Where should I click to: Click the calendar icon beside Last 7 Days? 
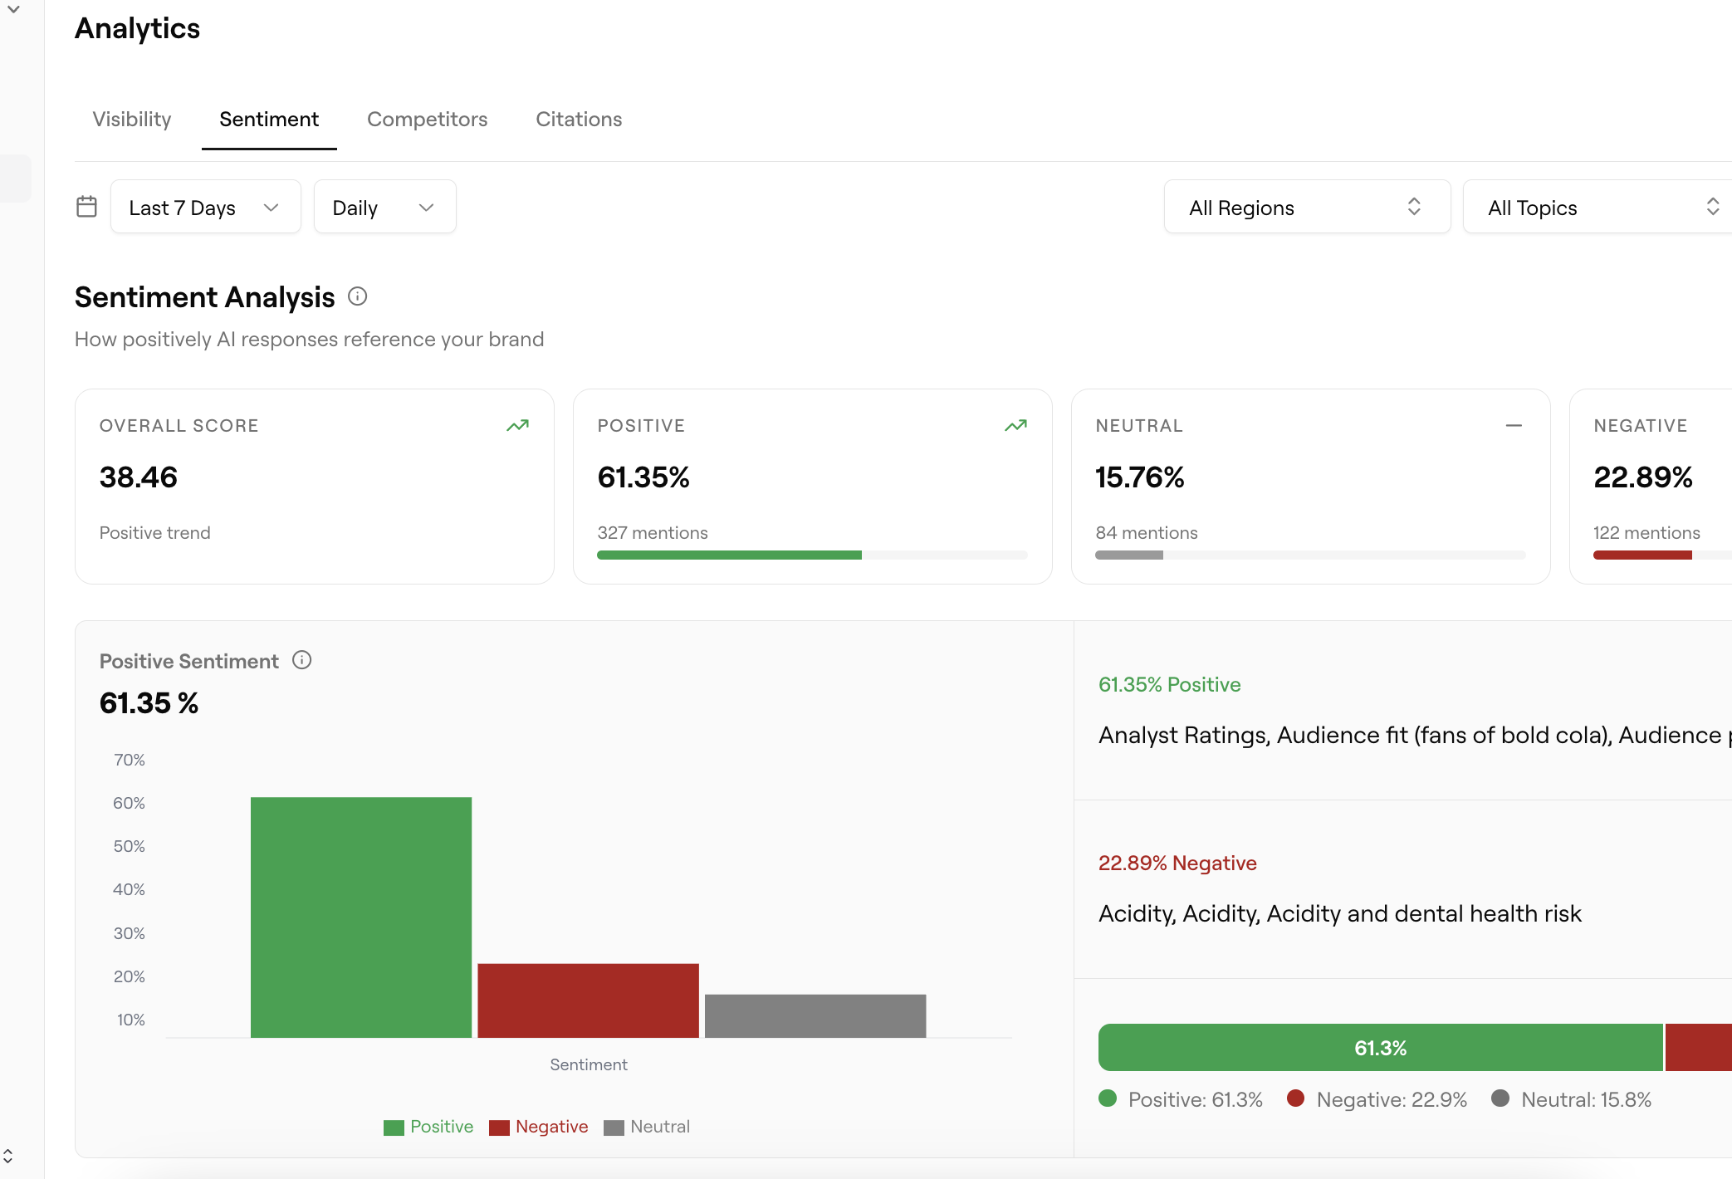click(86, 207)
